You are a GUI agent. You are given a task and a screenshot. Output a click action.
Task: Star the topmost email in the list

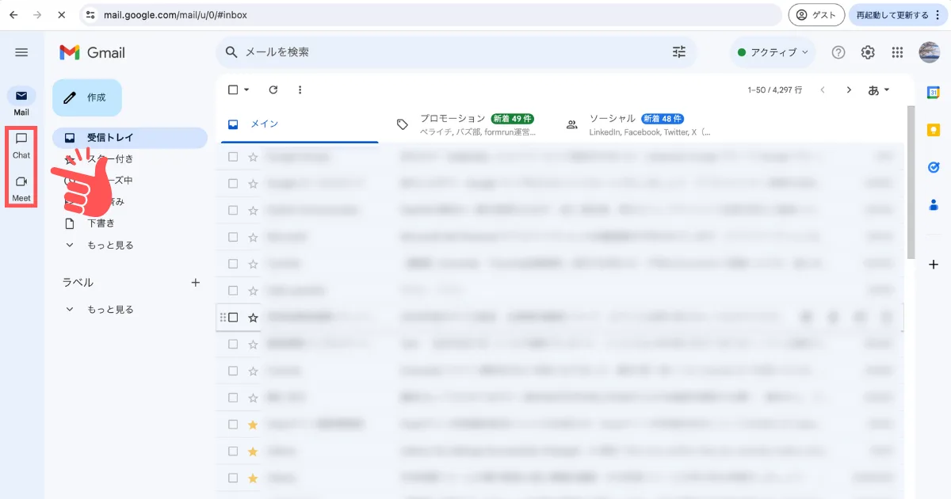(x=253, y=157)
